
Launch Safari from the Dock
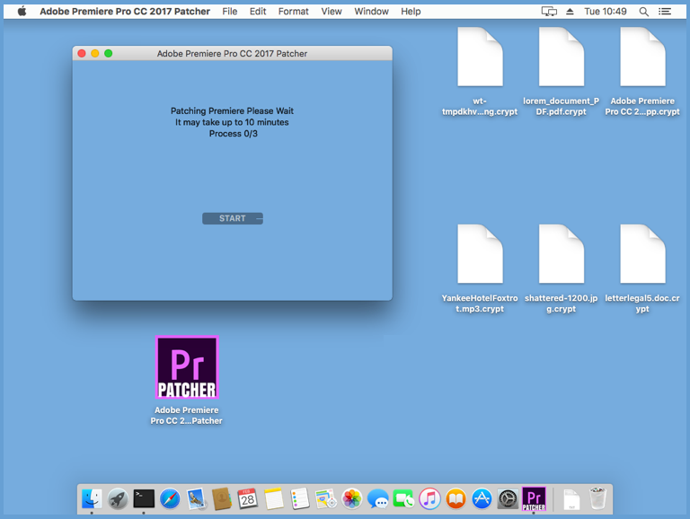[x=170, y=498]
